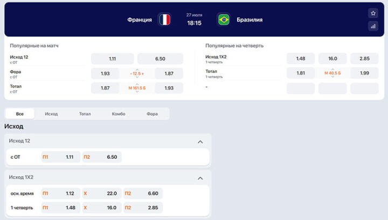Viewport: 388px width, 220px height.
Task: Select П2 6.50 in с ОТ row
Action: click(x=102, y=157)
